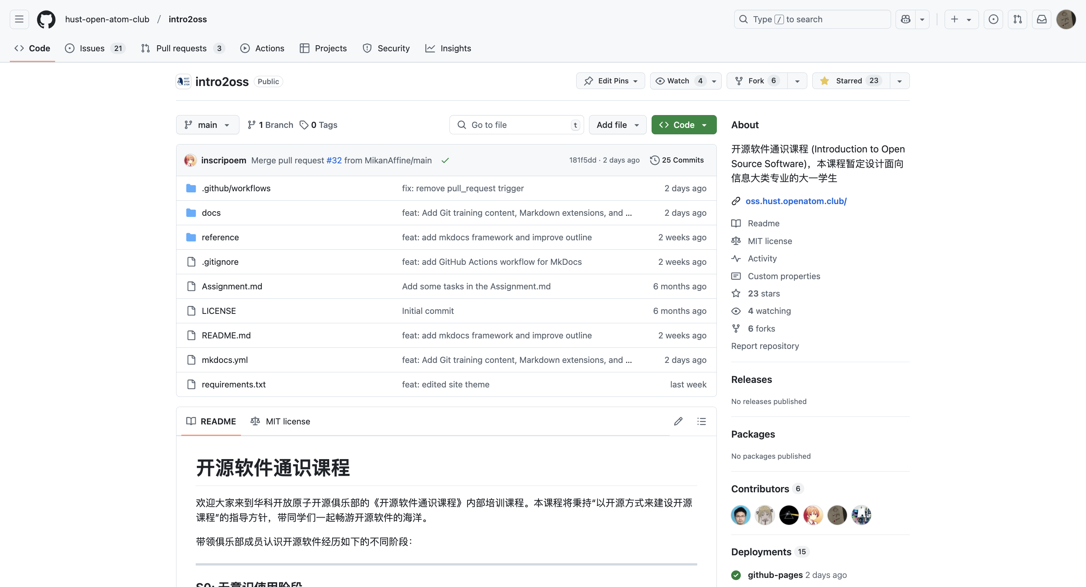Click inscripoem's avatar in commit bar

(190, 160)
